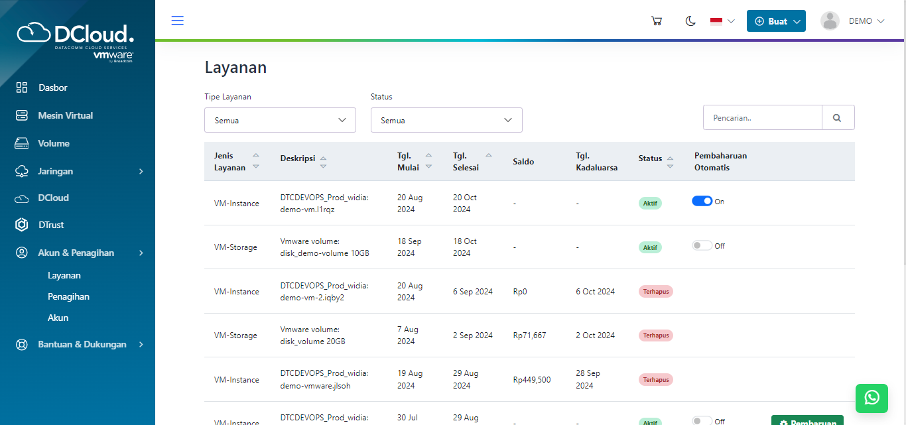Select the DTrust shield icon
This screenshot has width=906, height=425.
(x=21, y=224)
